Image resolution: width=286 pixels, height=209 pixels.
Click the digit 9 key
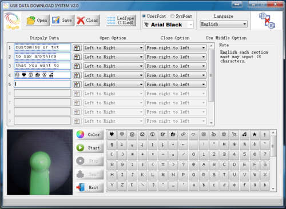(x=122, y=164)
